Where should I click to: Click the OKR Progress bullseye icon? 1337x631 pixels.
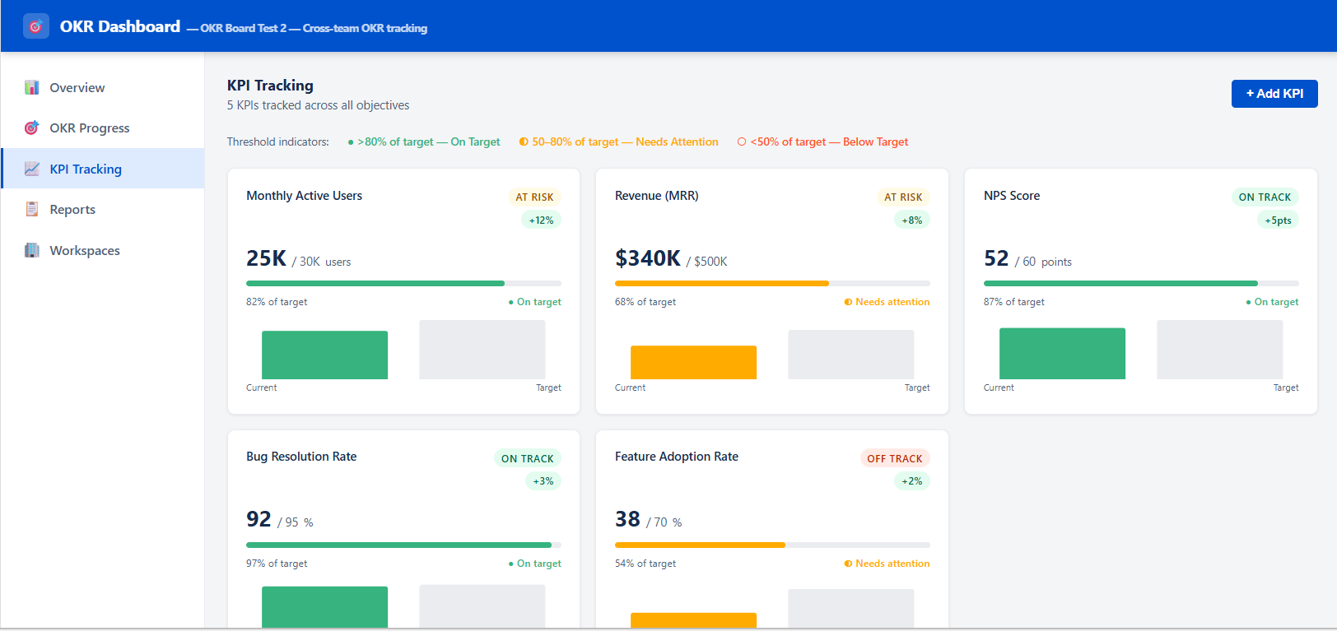(32, 128)
